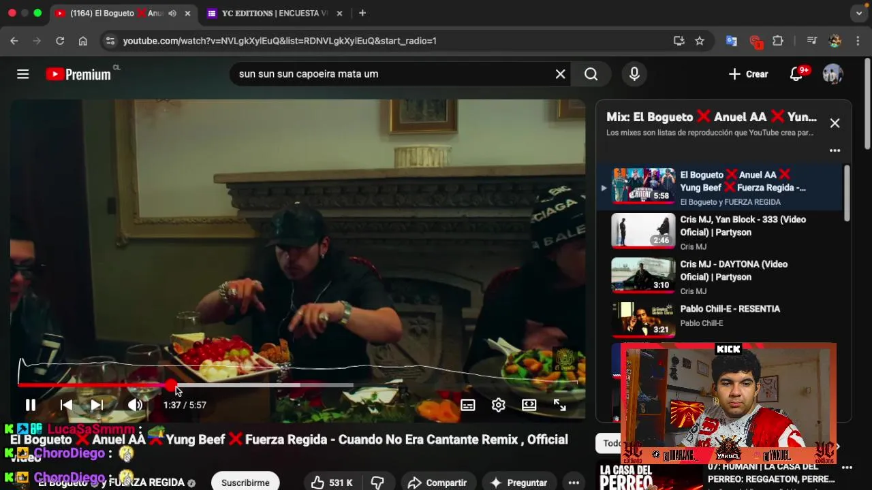Image resolution: width=872 pixels, height=490 pixels.
Task: Open account avatar menu on YouTube
Action: (832, 74)
